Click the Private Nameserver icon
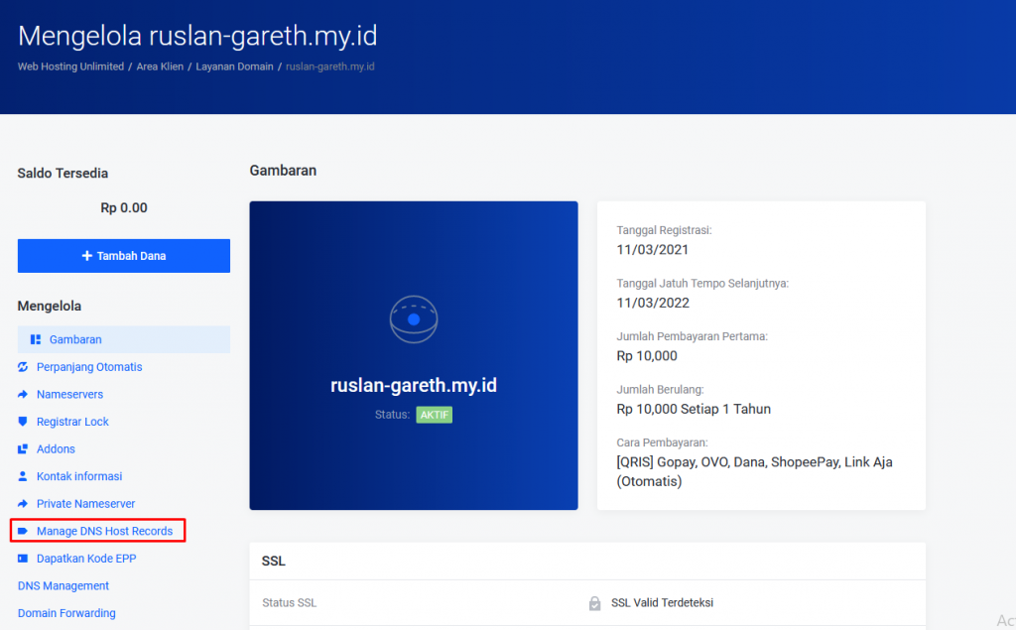 (x=22, y=503)
